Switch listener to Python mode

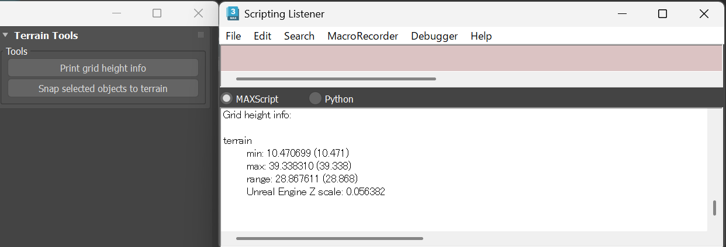315,98
